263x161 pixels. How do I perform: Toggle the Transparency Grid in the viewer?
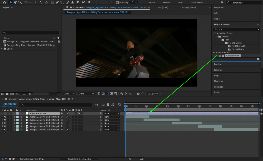point(103,93)
